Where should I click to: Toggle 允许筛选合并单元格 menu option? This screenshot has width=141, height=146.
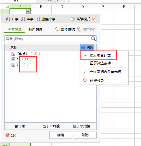pyautogui.click(x=106, y=72)
